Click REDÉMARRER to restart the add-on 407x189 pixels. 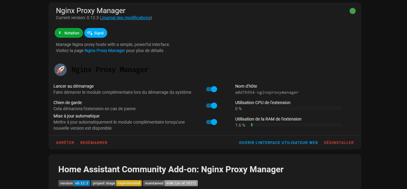click(94, 142)
